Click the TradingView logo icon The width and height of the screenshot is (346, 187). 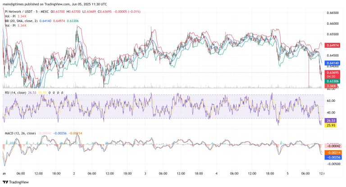(x=5, y=182)
